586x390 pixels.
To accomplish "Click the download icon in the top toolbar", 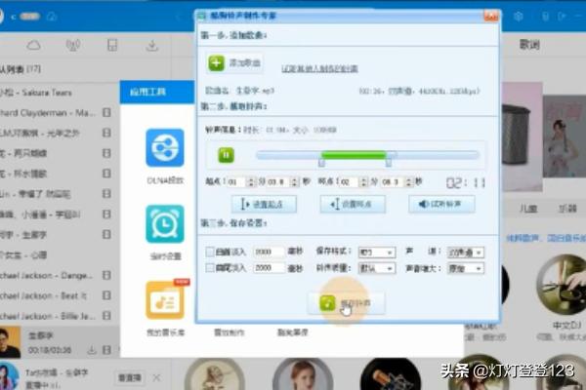I will 152,45.
